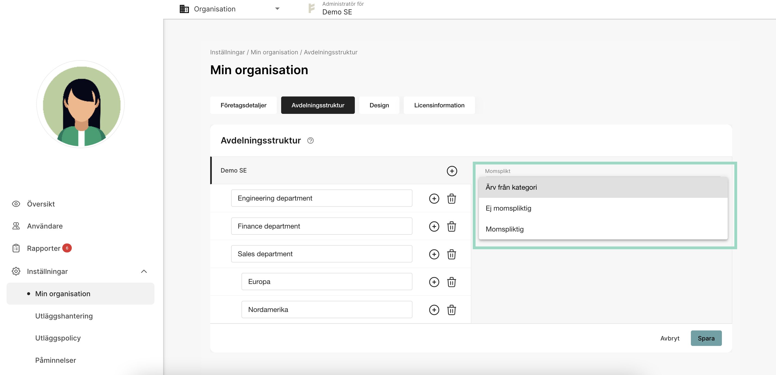776x375 pixels.
Task: Delete the Engineering department row
Action: point(451,198)
